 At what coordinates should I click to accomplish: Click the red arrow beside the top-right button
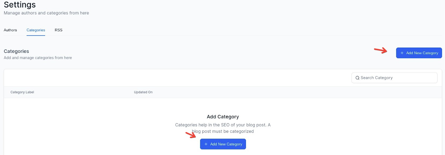380,50
